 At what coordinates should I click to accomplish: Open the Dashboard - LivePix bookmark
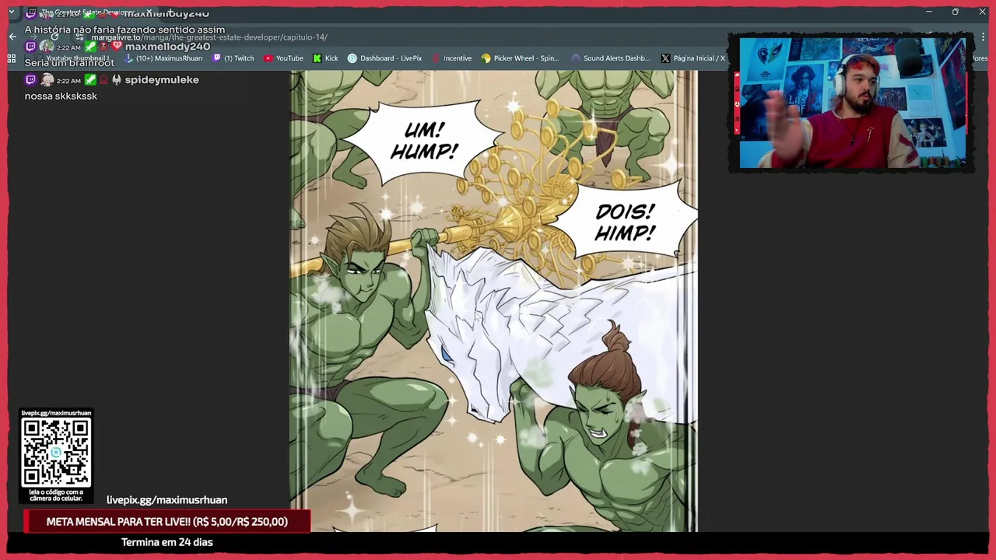click(384, 58)
